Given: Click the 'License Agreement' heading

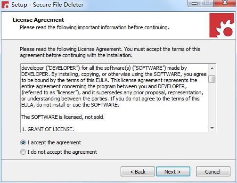Looking at the screenshot, I should [x=38, y=20].
